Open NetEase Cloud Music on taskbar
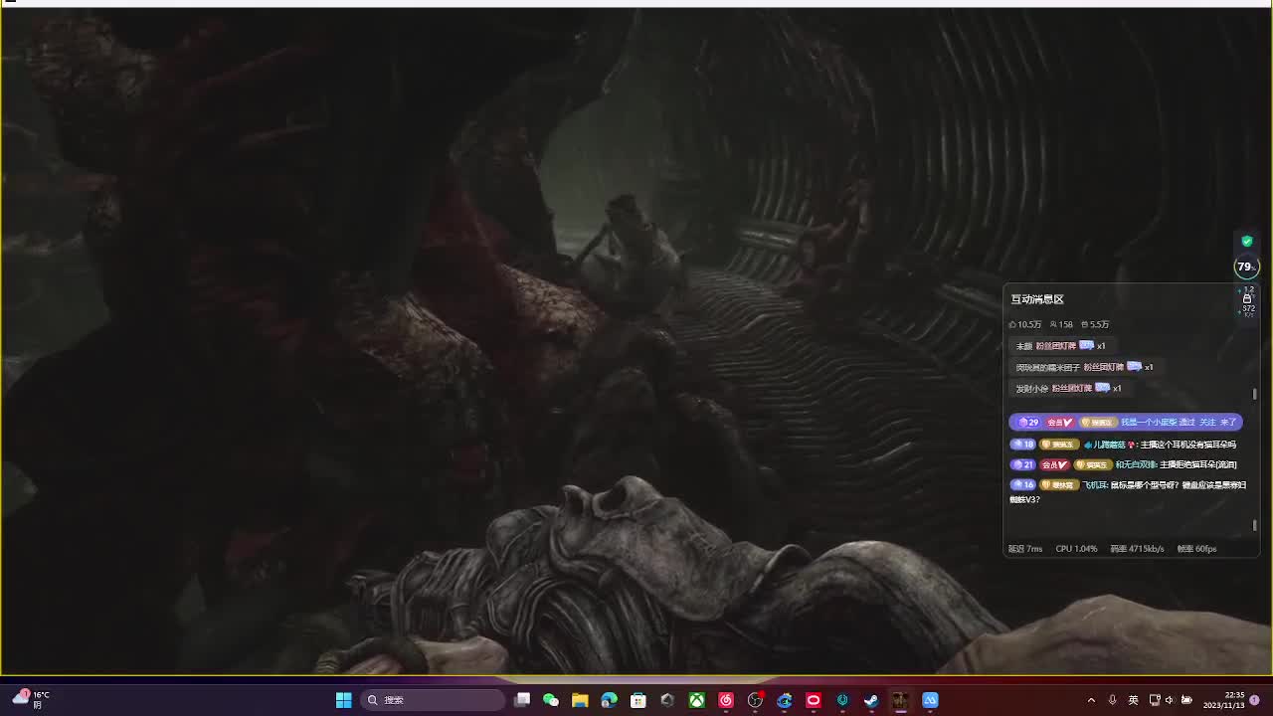Viewport: 1273px width, 716px height. [x=726, y=700]
